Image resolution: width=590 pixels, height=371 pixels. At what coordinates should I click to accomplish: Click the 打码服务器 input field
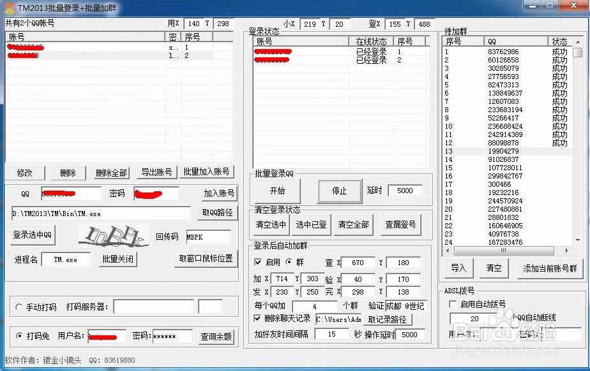pos(153,307)
